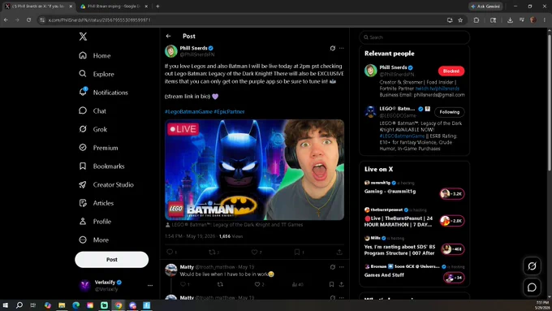The width and height of the screenshot is (552, 311).
Task: Open Bookmarks in sidebar
Action: tap(101, 166)
